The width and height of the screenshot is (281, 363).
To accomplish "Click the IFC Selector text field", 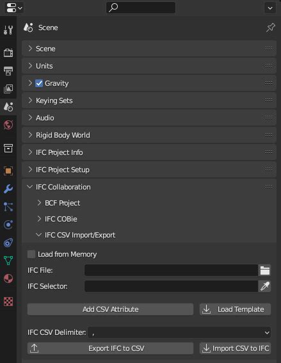I will (172, 286).
